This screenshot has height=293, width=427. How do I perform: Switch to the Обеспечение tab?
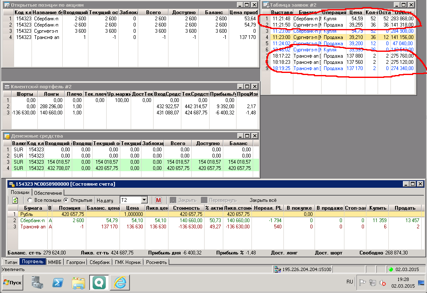click(x=48, y=193)
